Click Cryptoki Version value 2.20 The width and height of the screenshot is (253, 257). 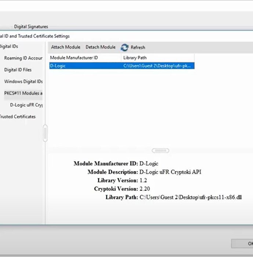click(144, 189)
